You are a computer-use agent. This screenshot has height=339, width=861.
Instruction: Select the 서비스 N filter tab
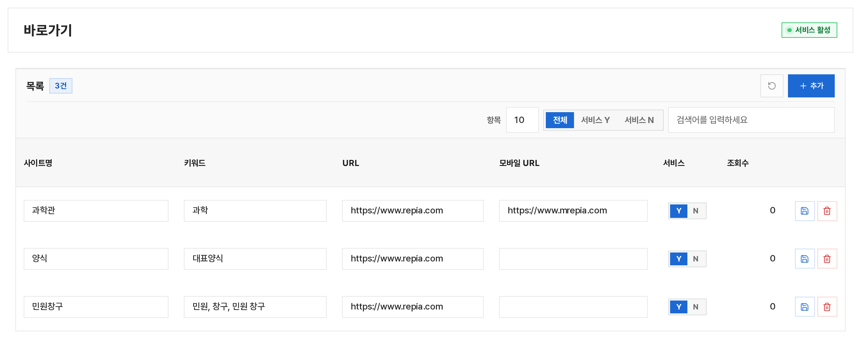[639, 120]
